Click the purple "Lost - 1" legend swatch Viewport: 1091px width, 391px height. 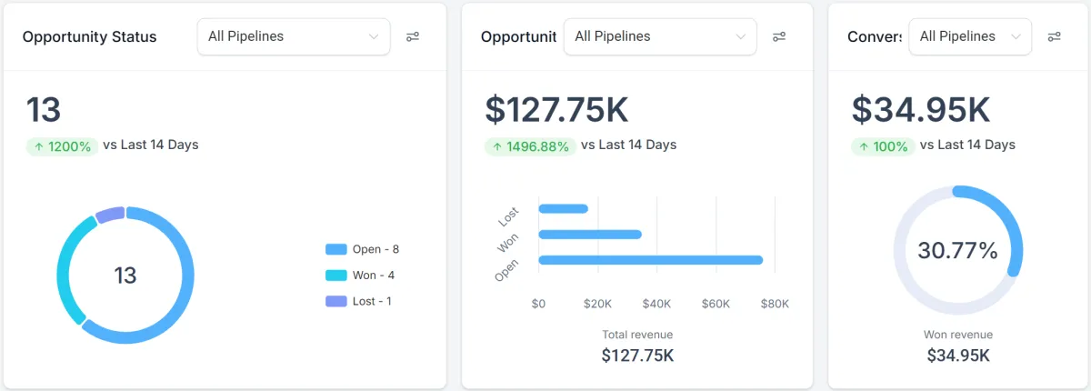click(x=335, y=301)
